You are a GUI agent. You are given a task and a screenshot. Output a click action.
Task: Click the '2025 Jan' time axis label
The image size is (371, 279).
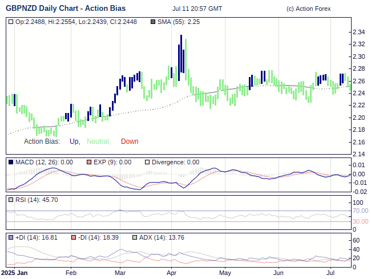click(14, 273)
